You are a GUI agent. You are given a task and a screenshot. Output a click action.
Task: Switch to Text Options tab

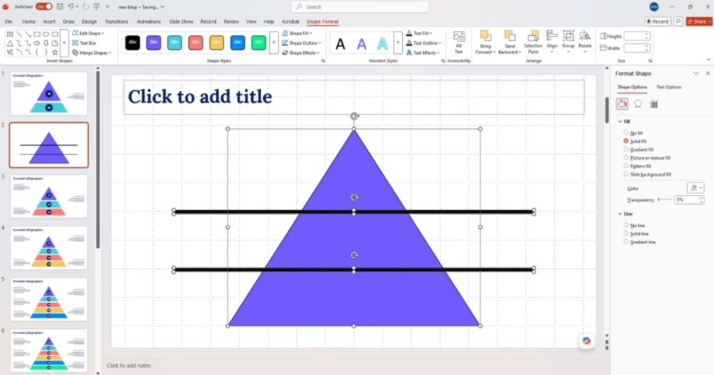[669, 87]
